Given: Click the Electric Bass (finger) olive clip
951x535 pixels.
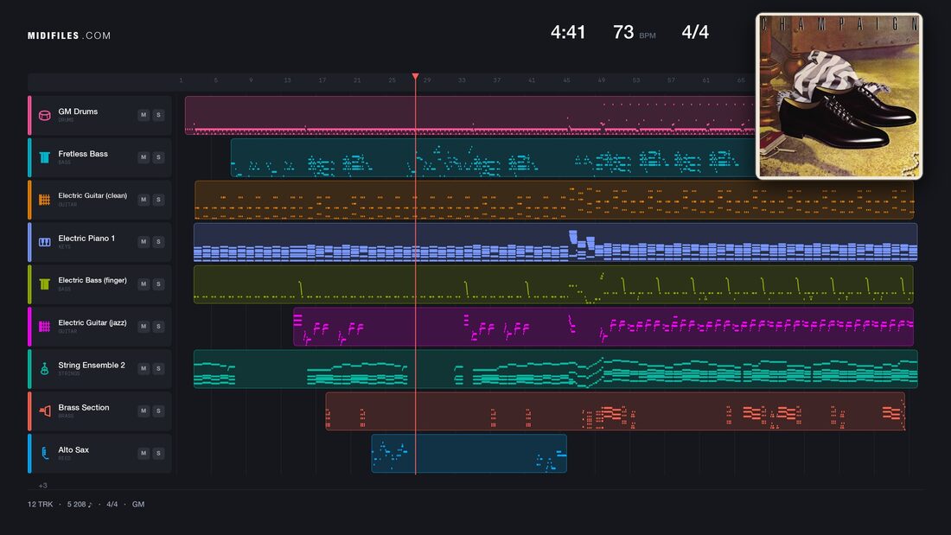Looking at the screenshot, I should [x=553, y=283].
